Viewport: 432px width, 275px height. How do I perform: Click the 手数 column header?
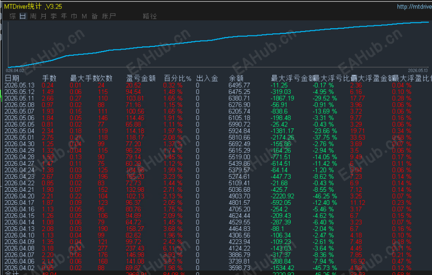(49, 78)
